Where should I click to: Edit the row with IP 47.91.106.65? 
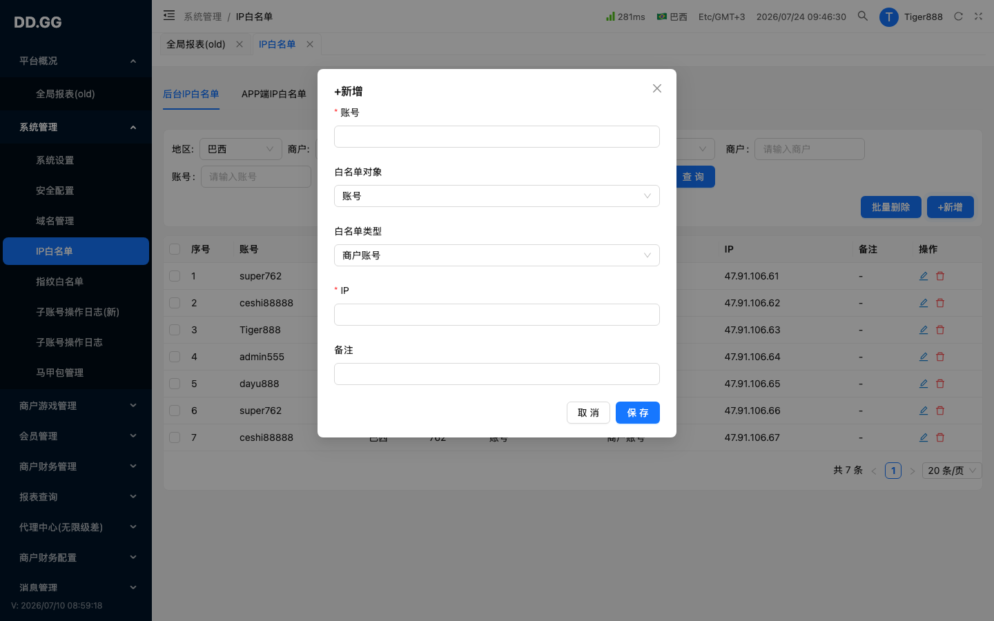[924, 384]
